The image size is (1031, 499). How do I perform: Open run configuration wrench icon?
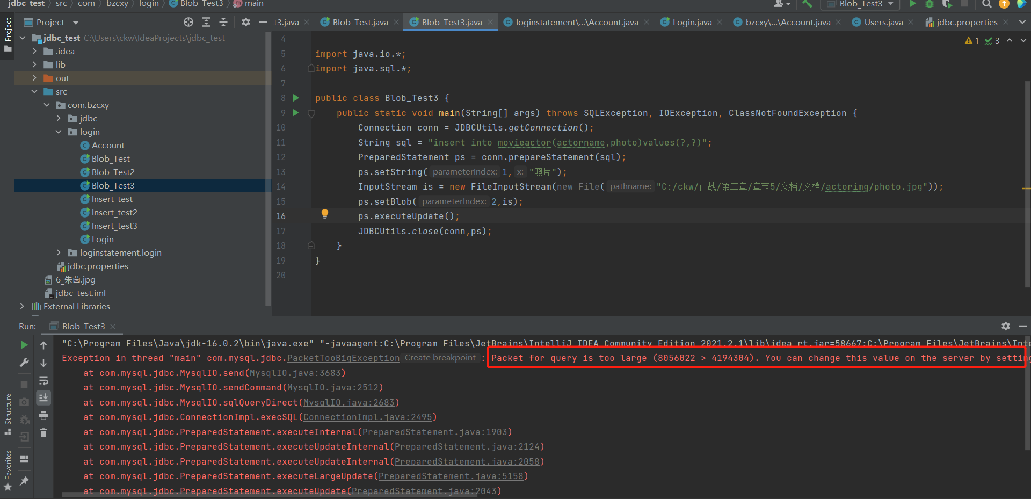click(x=24, y=363)
